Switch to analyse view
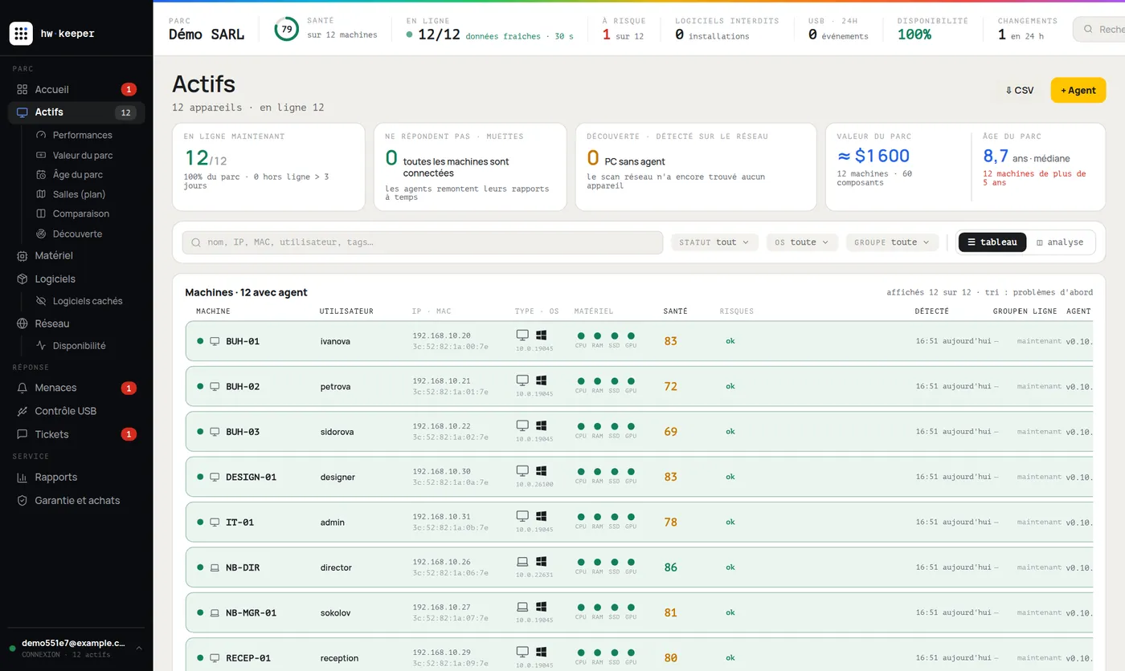 1060,242
